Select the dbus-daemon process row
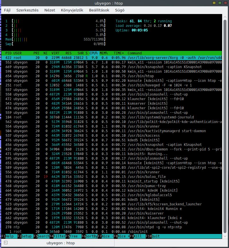Image resolution: width=229 pixels, height=248 pixels. click(112, 149)
